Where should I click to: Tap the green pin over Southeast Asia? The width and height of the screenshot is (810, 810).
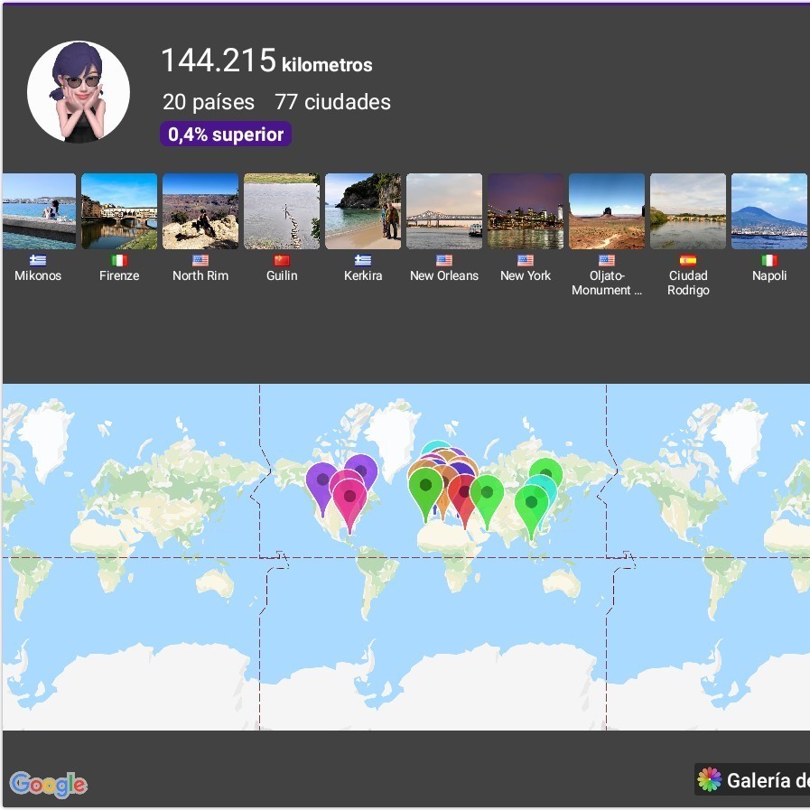(x=531, y=505)
